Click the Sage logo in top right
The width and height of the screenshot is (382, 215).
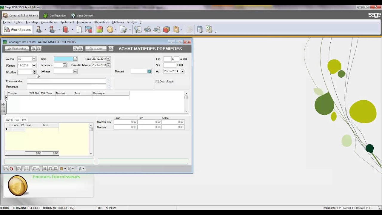point(374,15)
